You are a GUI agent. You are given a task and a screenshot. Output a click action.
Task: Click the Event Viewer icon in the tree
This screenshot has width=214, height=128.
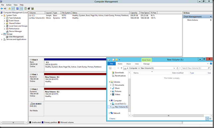tap(7, 21)
